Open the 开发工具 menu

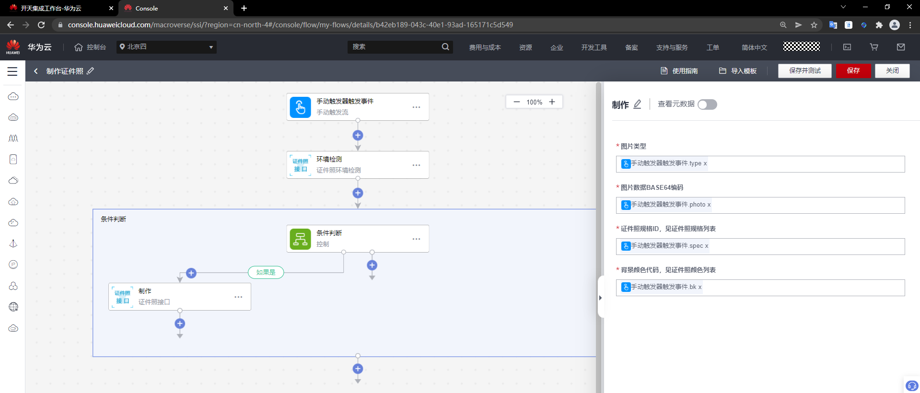pos(594,47)
